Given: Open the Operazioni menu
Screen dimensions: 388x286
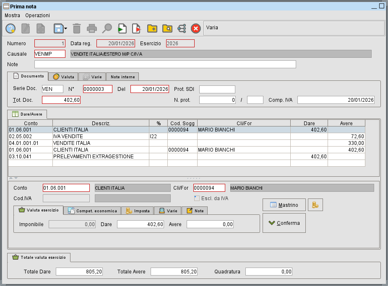Looking at the screenshot, I should (x=37, y=15).
